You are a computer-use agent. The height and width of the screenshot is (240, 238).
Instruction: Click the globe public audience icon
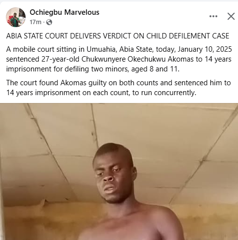(x=49, y=22)
